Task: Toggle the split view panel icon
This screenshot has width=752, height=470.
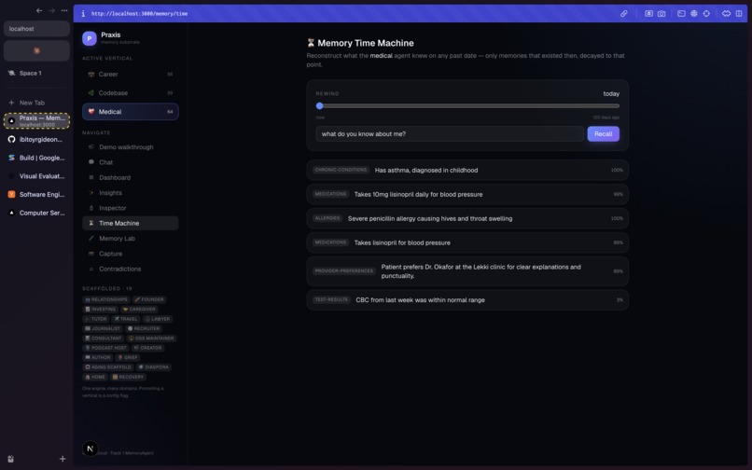Action: click(x=739, y=13)
